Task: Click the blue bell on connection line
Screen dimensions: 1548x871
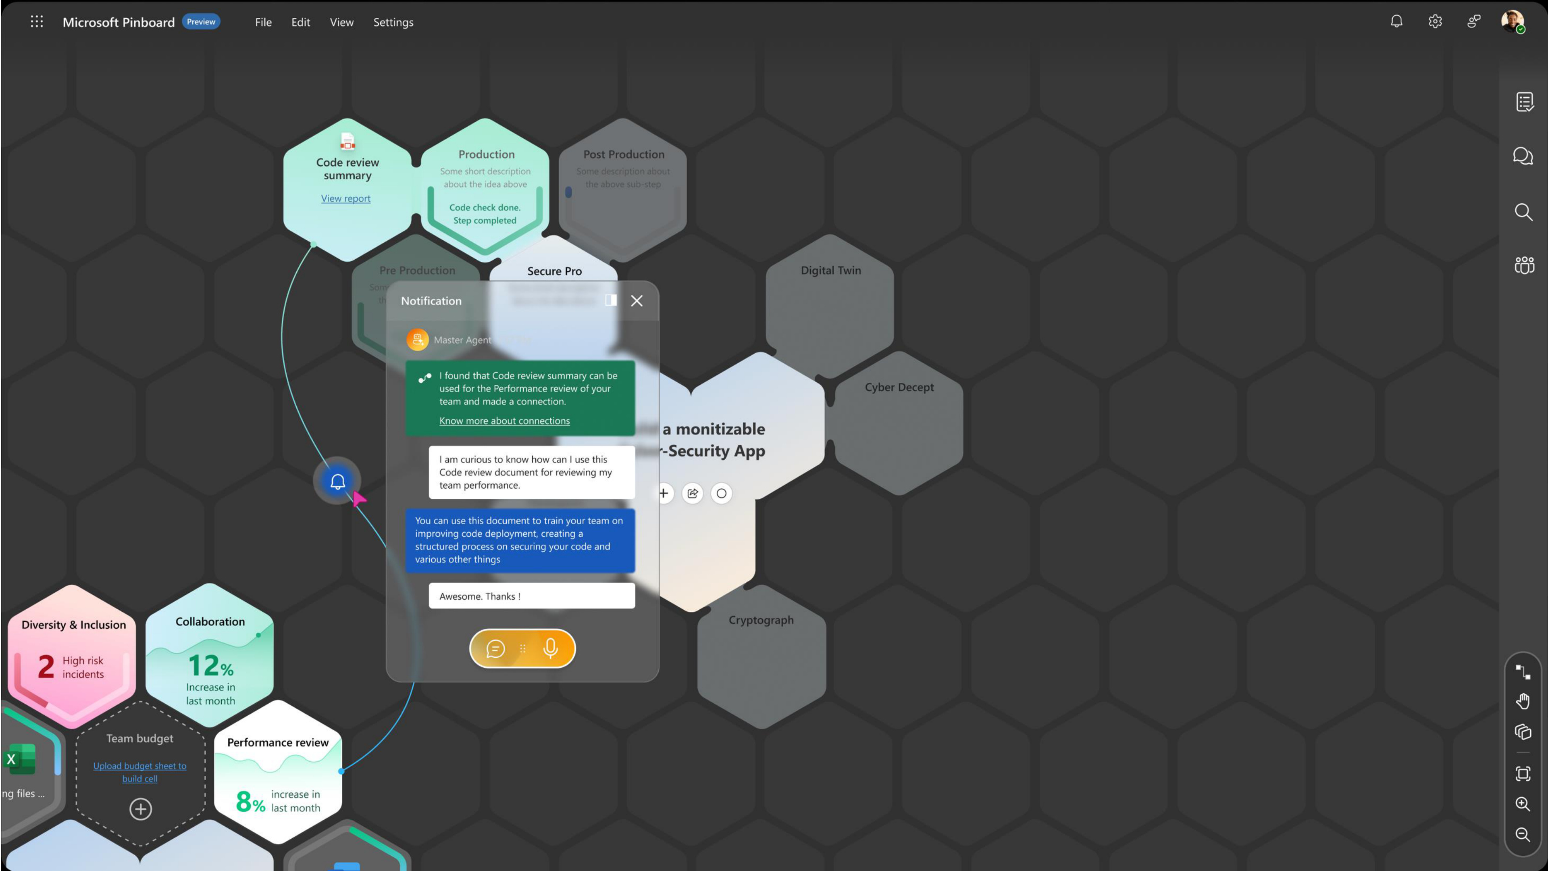Action: tap(337, 481)
